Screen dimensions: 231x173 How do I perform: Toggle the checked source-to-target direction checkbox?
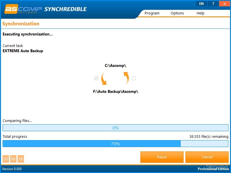(x=96, y=78)
